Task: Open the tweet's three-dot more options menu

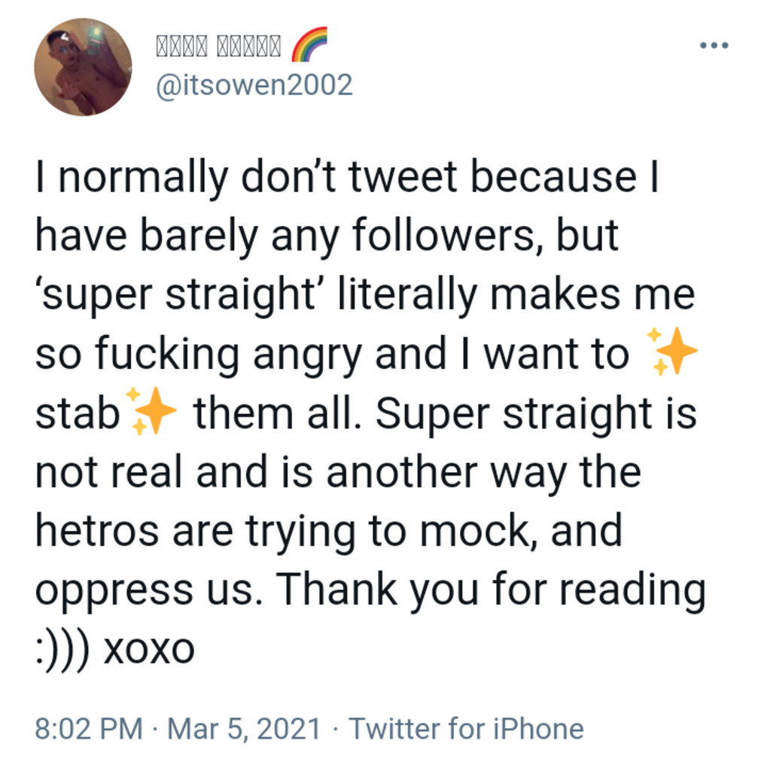Action: (x=714, y=46)
